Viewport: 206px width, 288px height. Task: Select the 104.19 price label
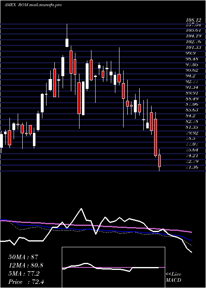pos(194,36)
